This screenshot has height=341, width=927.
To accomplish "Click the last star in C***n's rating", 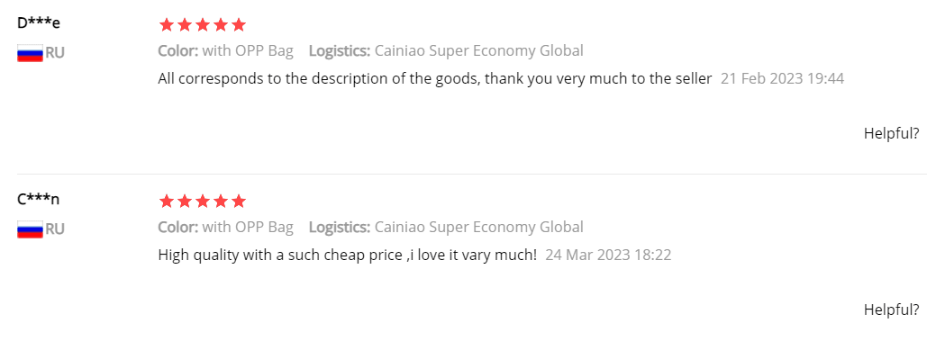I will tap(238, 202).
